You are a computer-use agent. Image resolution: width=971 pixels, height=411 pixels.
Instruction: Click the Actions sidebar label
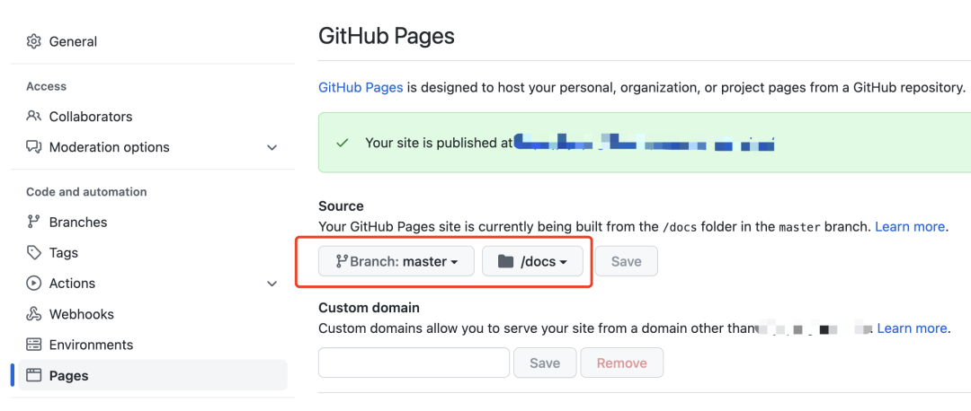[72, 283]
